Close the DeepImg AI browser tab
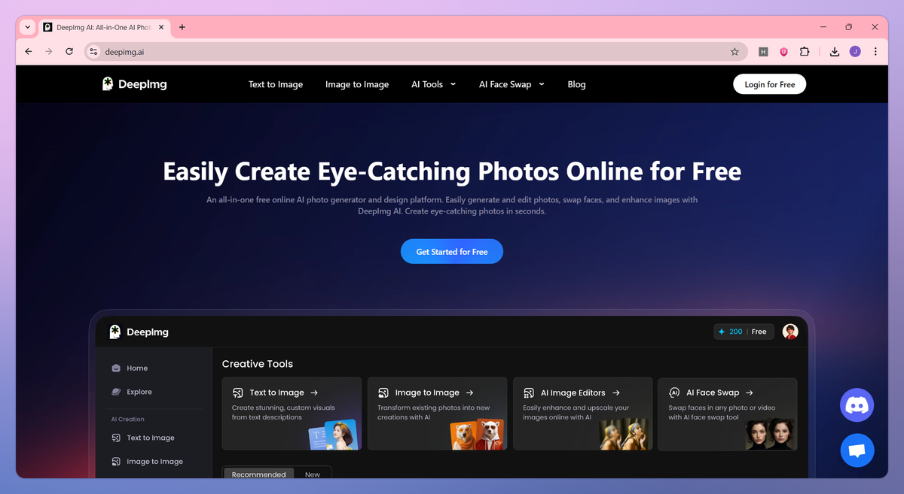The height and width of the screenshot is (494, 904). [162, 27]
